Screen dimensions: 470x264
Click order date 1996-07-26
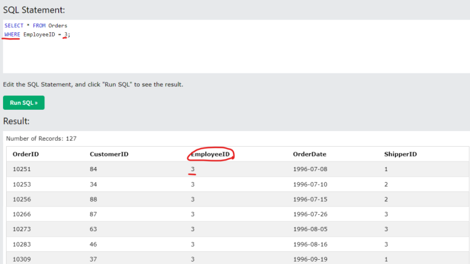[310, 214]
